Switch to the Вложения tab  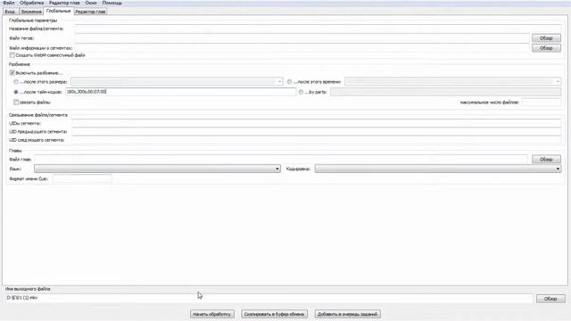[x=31, y=12]
